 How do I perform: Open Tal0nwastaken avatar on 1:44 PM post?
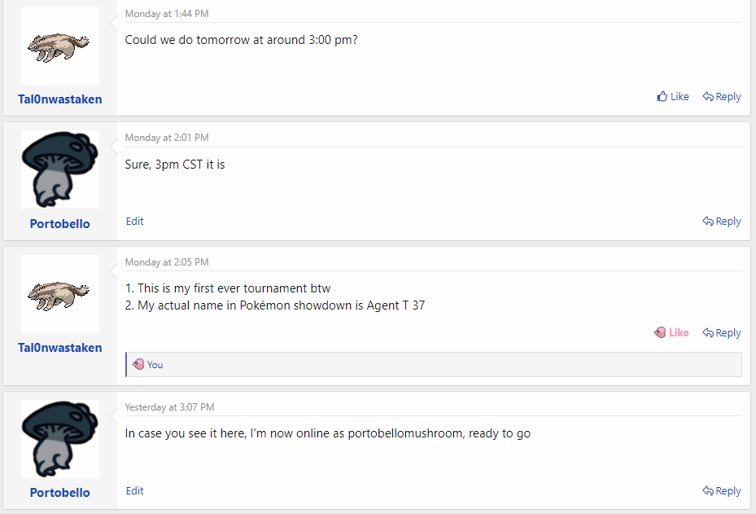pos(59,46)
